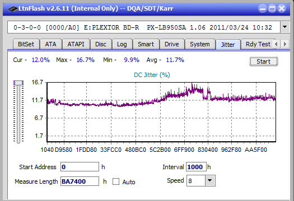
Task: Click the LtnFlash chip icon in title bar
Action: (13, 9)
